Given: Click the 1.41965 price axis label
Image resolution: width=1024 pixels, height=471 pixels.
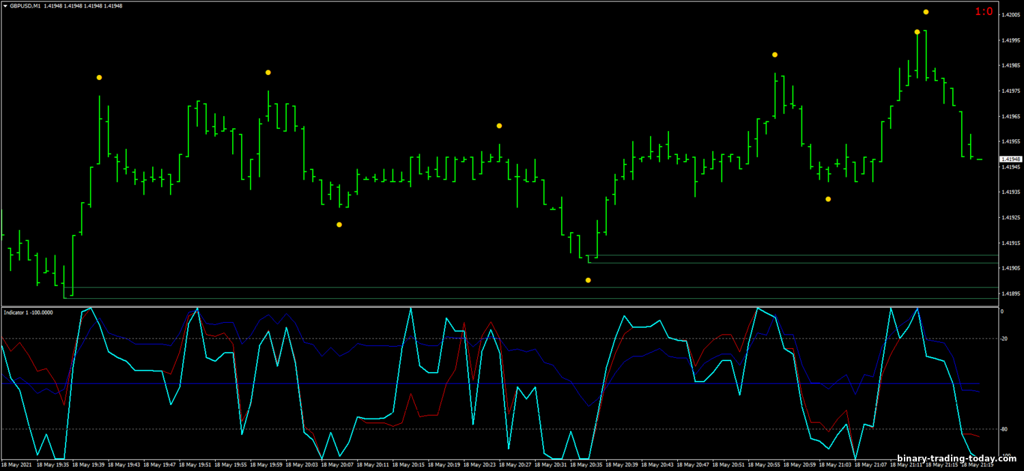Looking at the screenshot, I should (1010, 116).
